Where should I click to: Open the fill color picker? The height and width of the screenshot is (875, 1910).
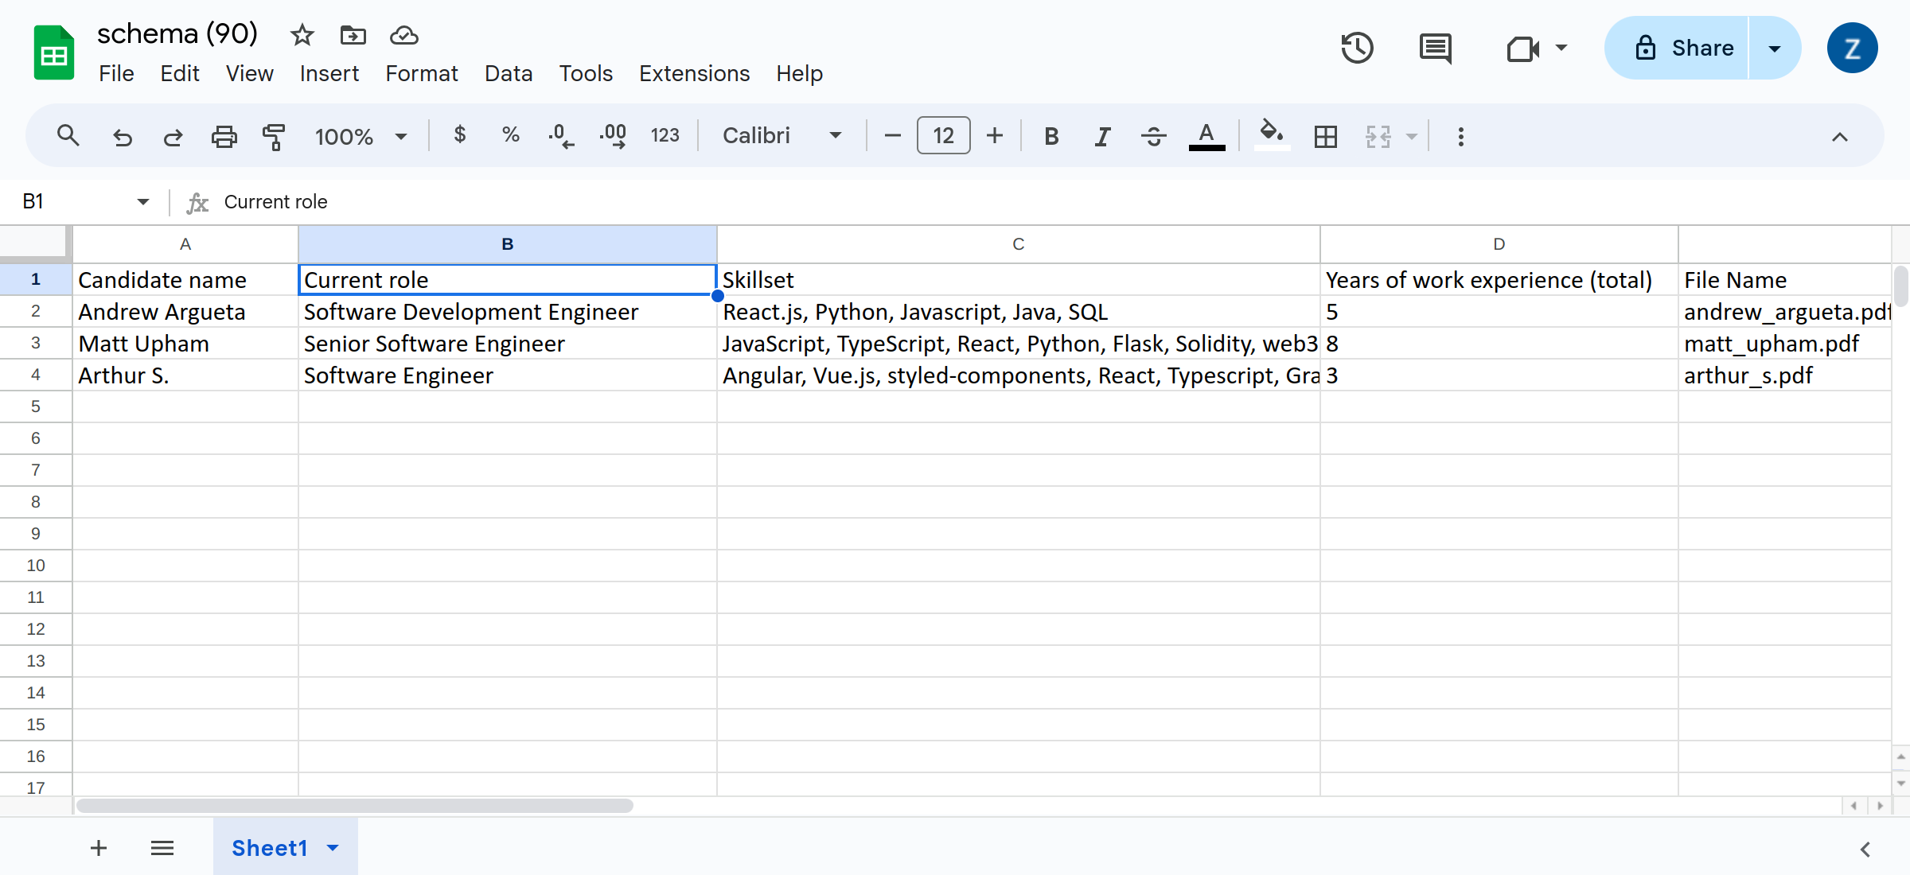(1272, 135)
